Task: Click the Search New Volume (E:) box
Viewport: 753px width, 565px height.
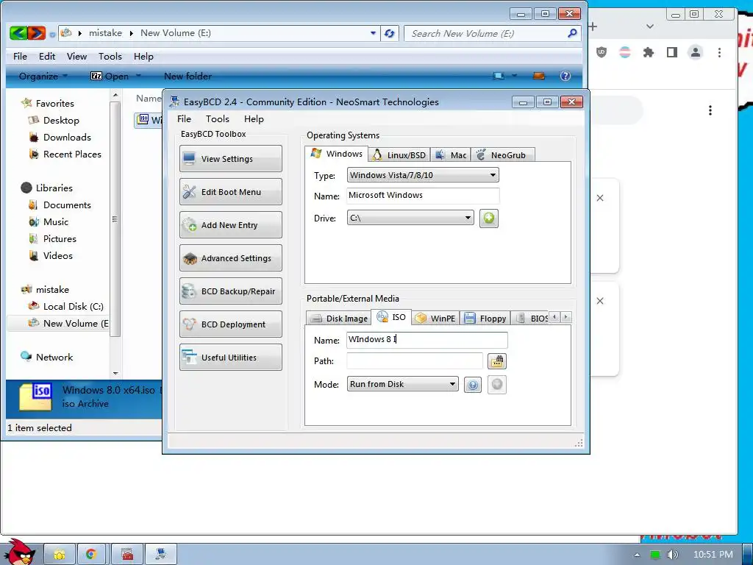Action: 492,33
